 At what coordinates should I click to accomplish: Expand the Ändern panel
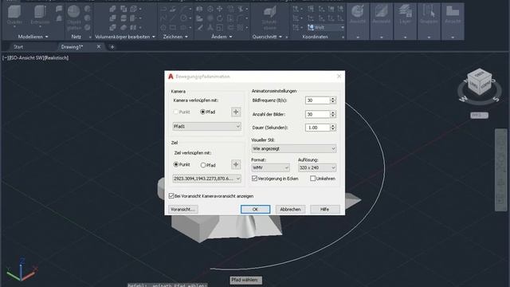pyautogui.click(x=222, y=37)
